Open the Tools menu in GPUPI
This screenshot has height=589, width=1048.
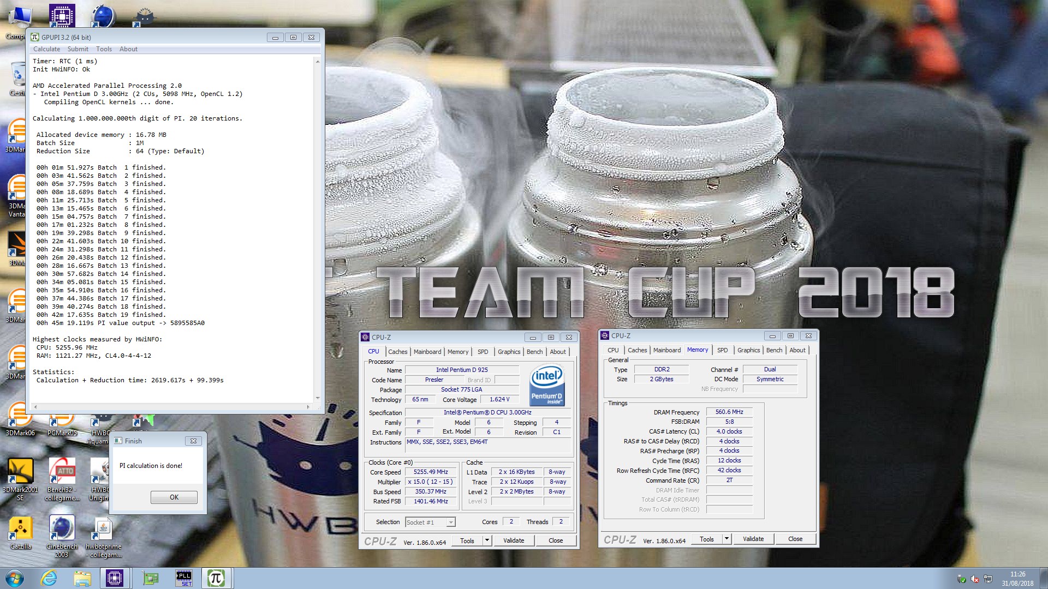coord(104,49)
